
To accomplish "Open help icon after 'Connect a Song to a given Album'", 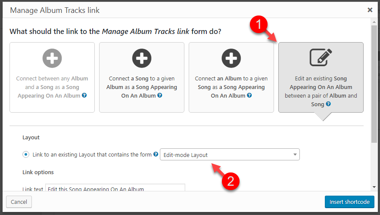I will (x=160, y=95).
